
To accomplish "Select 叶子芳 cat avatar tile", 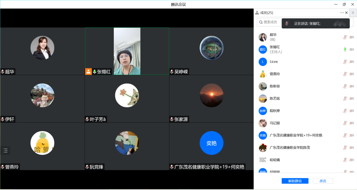I will (x=127, y=95).
